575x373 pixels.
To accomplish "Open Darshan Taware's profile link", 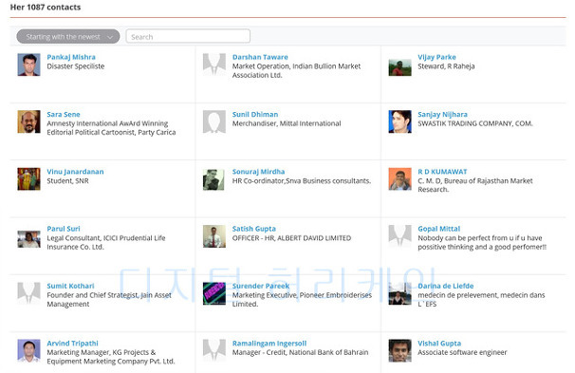I will point(260,57).
